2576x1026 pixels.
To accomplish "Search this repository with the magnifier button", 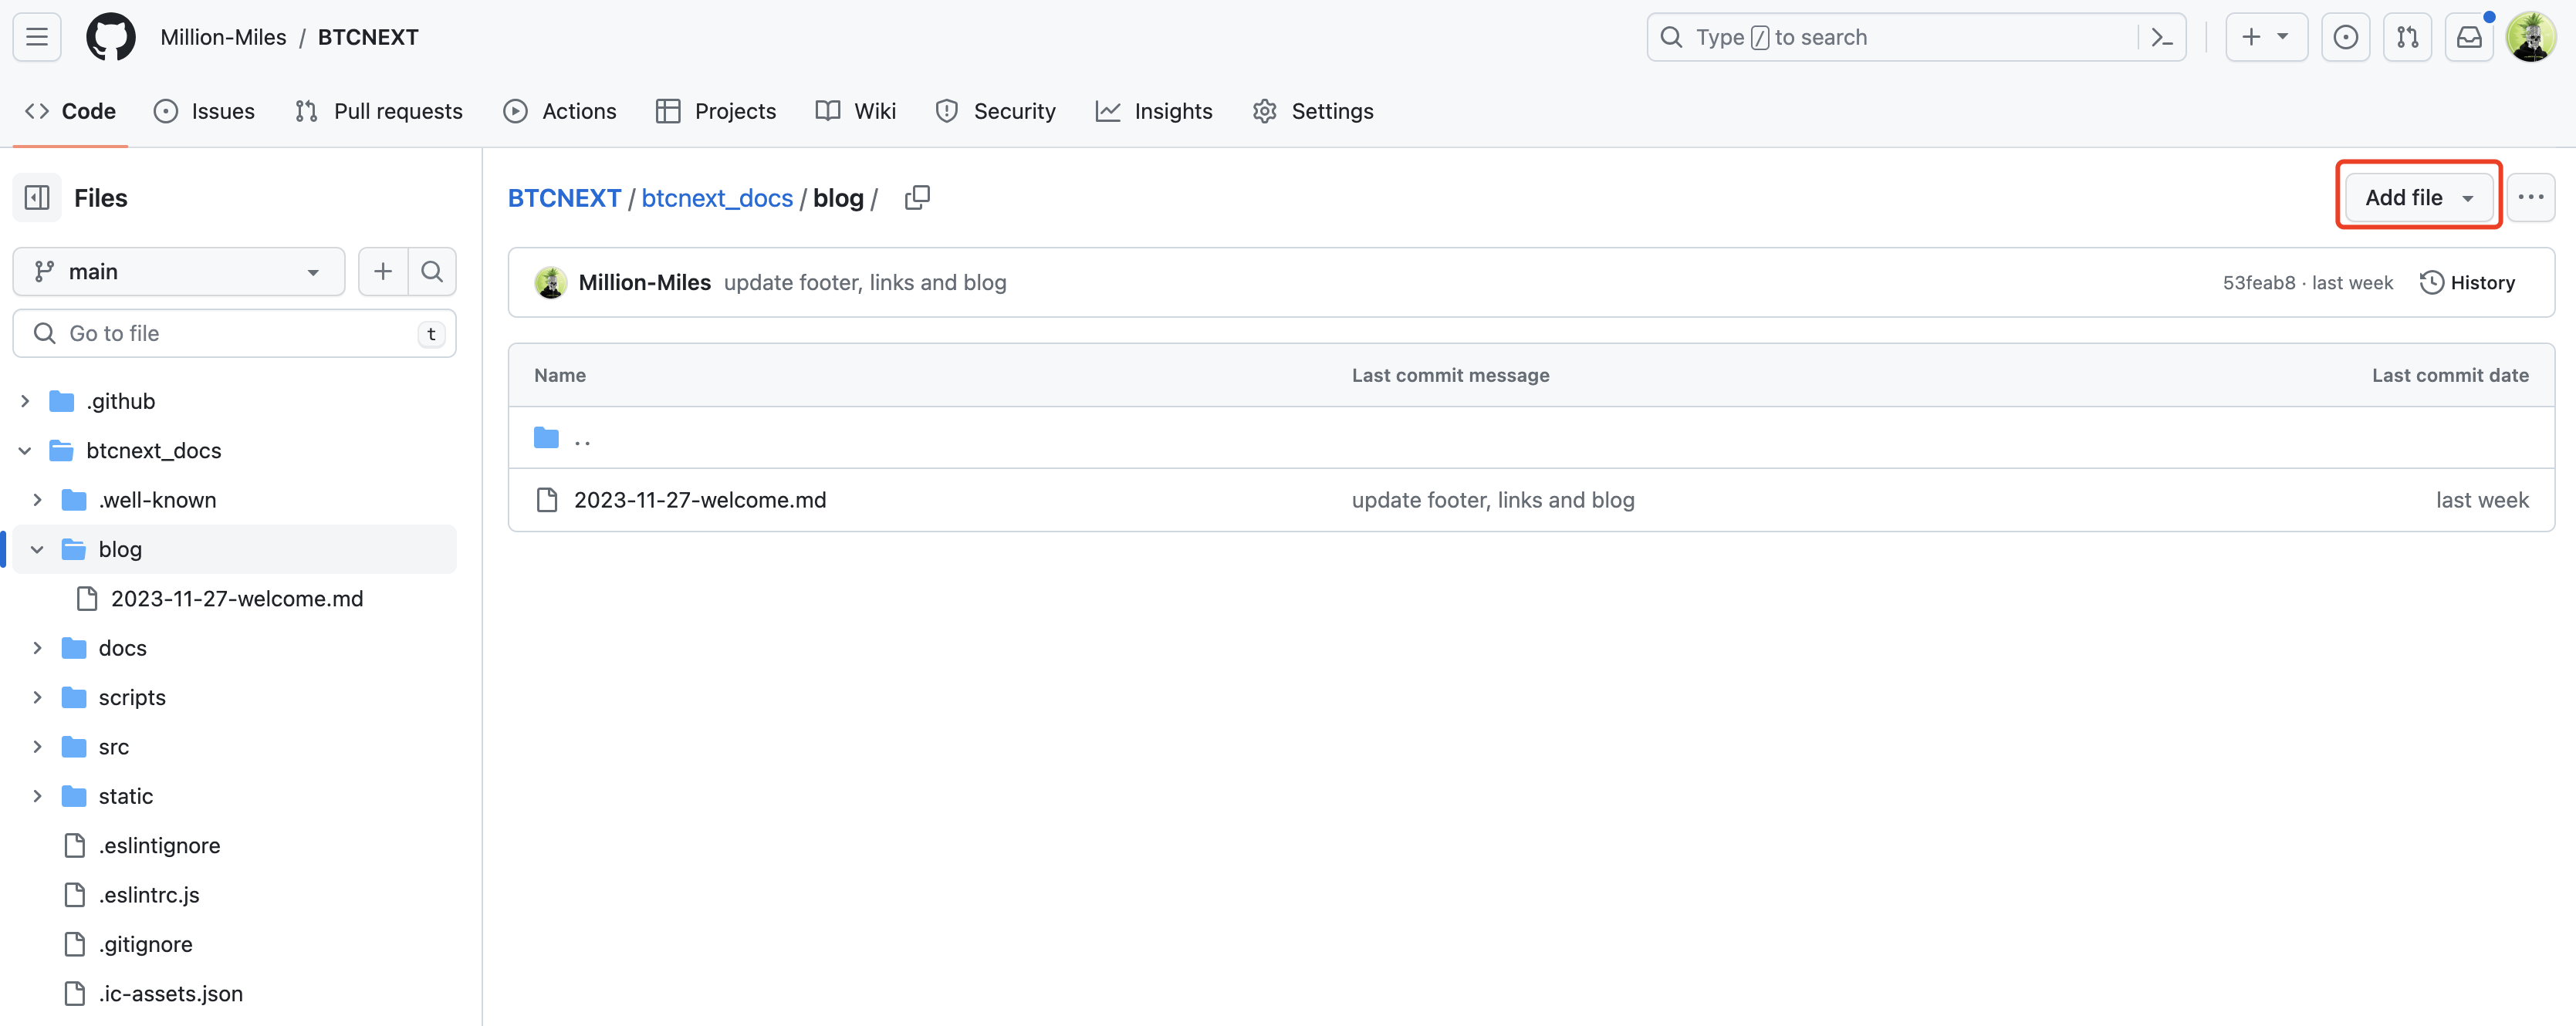I will tap(432, 271).
